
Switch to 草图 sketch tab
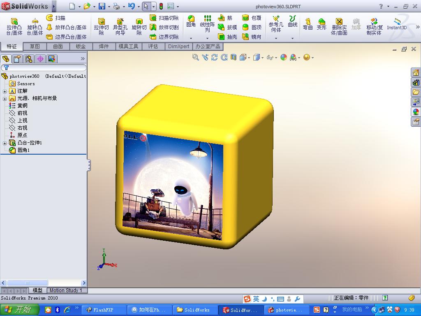pos(35,46)
